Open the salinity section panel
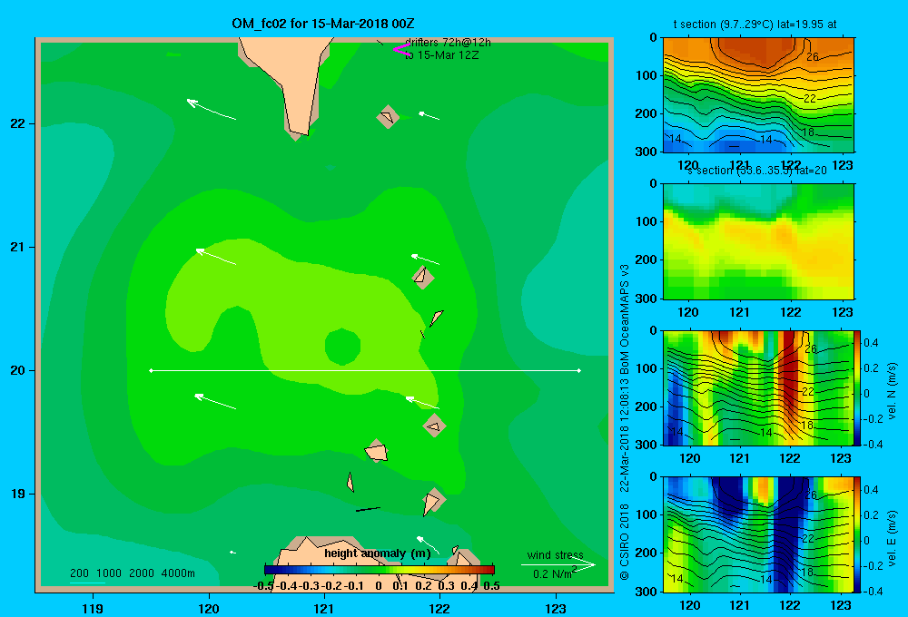908x617 pixels. click(758, 241)
